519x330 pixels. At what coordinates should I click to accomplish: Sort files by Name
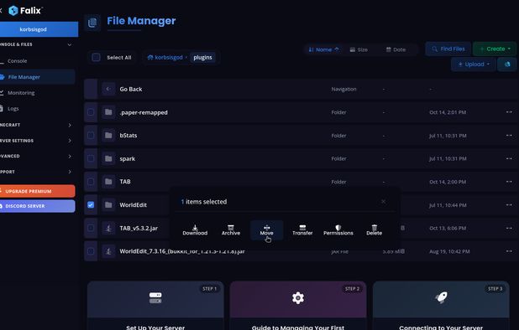[323, 49]
